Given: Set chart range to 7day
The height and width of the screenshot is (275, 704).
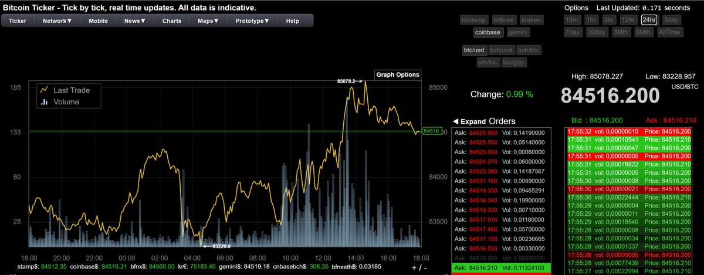Looking at the screenshot, I should click(573, 32).
